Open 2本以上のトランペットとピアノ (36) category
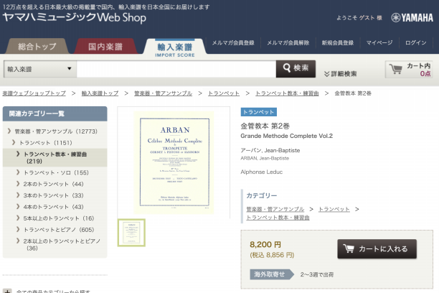 [62, 244]
